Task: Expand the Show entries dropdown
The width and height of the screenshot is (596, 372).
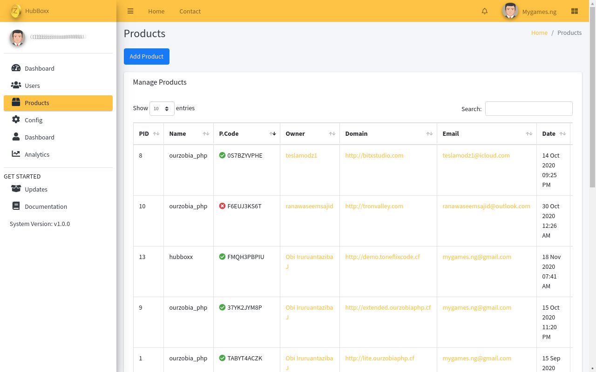Action: coord(162,108)
